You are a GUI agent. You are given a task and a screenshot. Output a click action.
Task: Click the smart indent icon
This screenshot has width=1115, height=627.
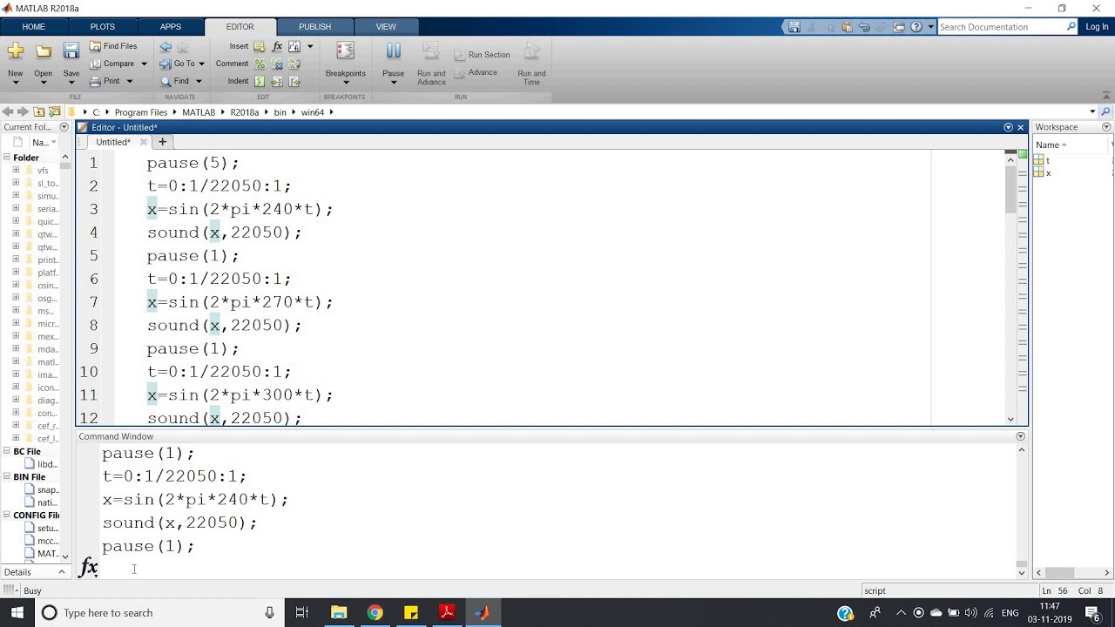click(x=260, y=82)
